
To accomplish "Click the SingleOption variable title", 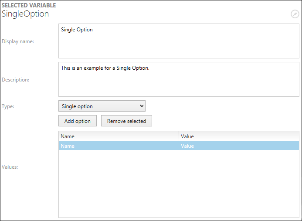I will click(25, 14).
